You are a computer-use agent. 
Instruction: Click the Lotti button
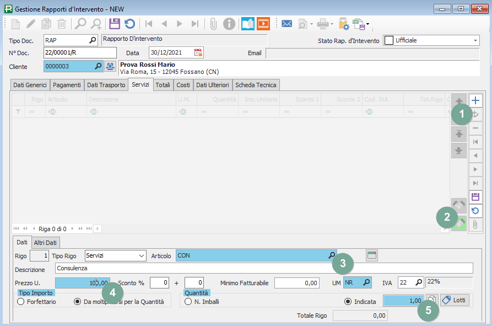(455, 300)
